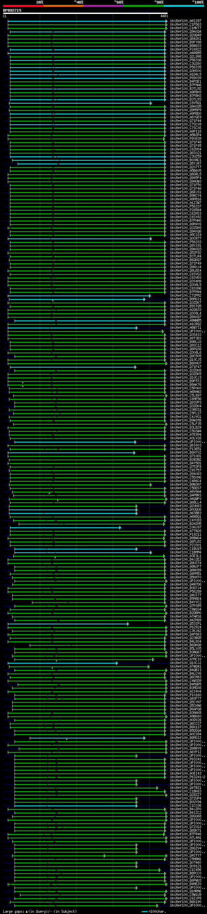The width and height of the screenshot is (207, 914).
Task: Click the UniRef100_Q09121 label
Action: [186, 866]
